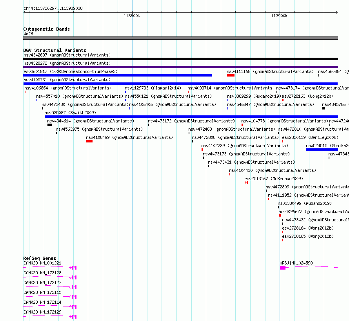Click the nsv4342697 black variant bar

coord(180,59)
